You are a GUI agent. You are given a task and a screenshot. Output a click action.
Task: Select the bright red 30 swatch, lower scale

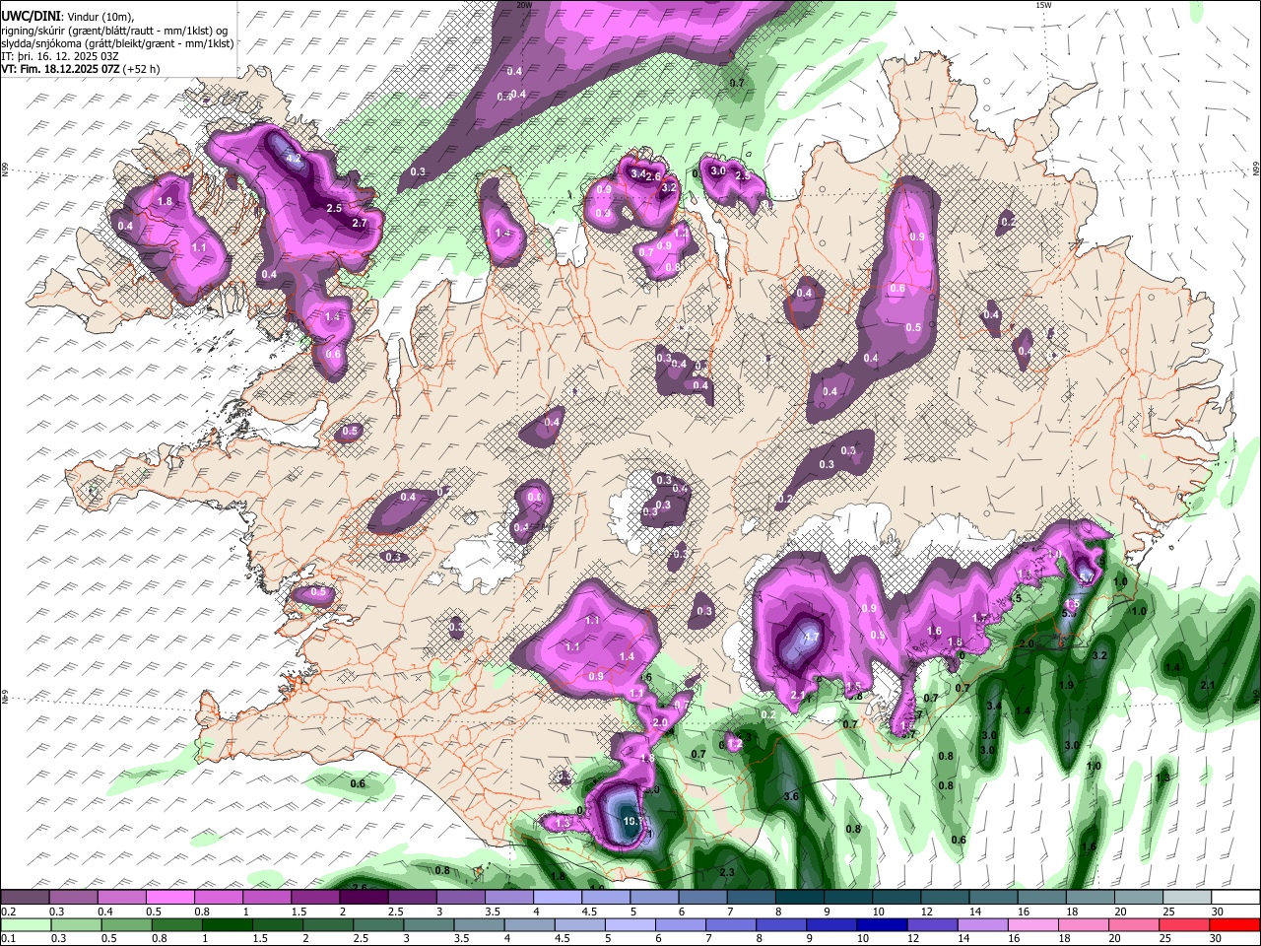point(1235,924)
